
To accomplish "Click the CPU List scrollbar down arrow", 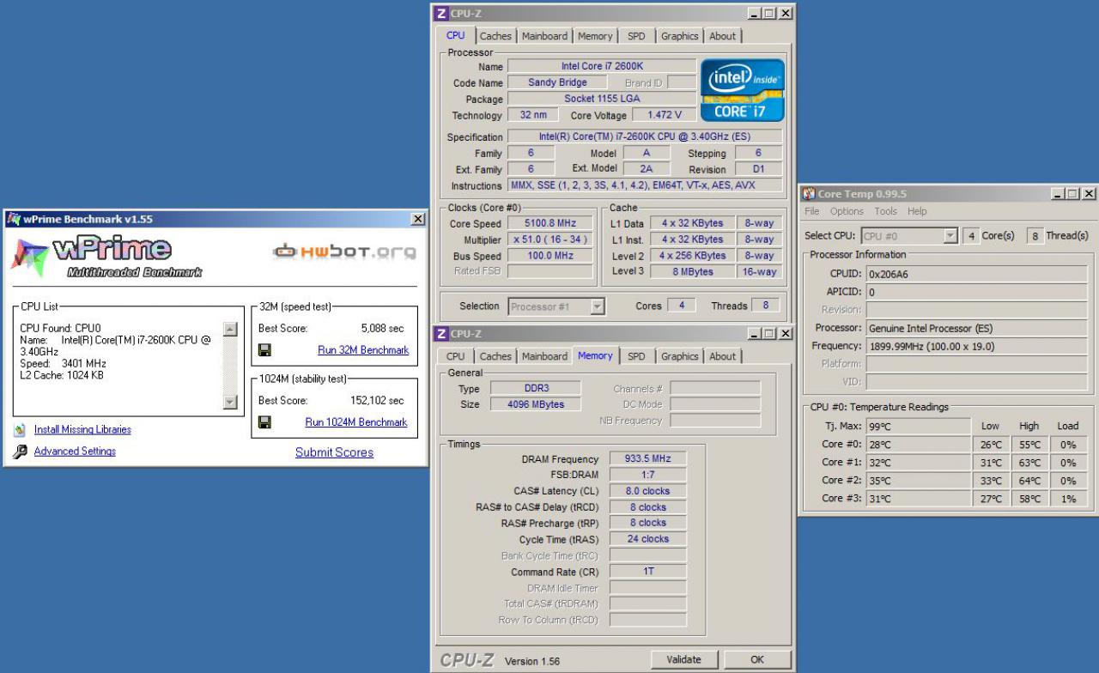I will (x=229, y=402).
